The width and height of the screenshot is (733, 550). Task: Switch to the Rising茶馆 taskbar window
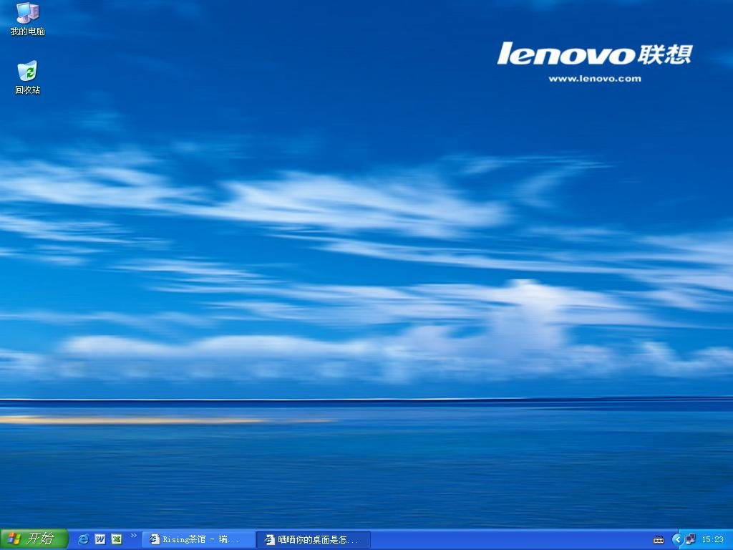[199, 539]
